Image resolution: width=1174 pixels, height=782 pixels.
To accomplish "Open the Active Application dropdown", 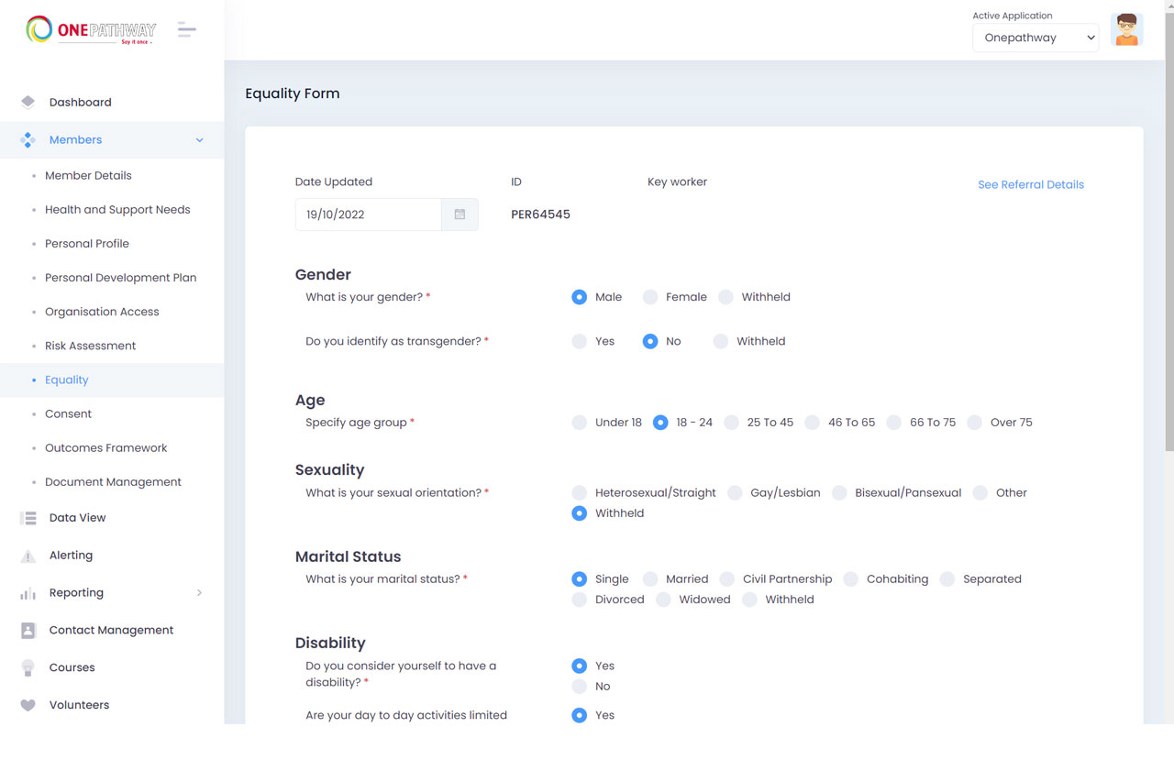I will [x=1036, y=38].
